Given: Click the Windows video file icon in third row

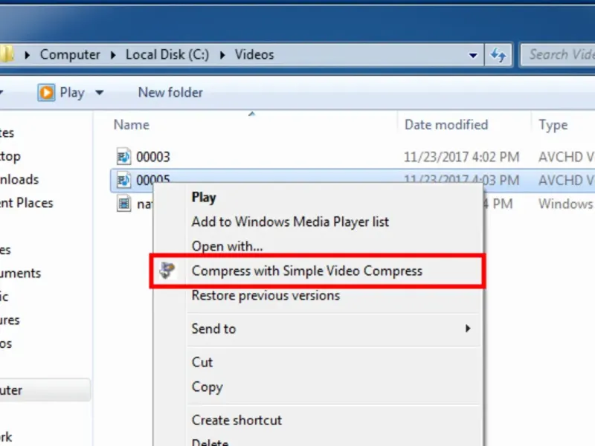Looking at the screenshot, I should pos(123,204).
